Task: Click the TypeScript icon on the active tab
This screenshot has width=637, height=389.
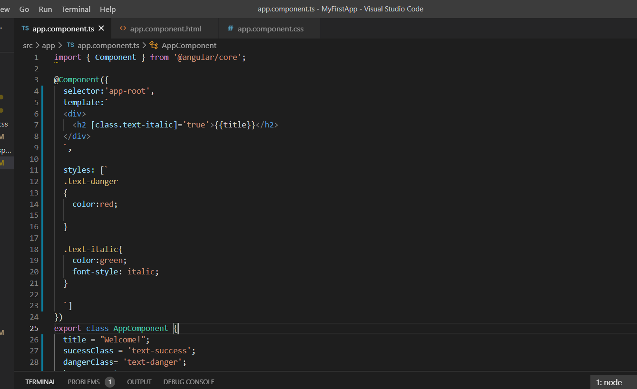Action: pyautogui.click(x=25, y=28)
